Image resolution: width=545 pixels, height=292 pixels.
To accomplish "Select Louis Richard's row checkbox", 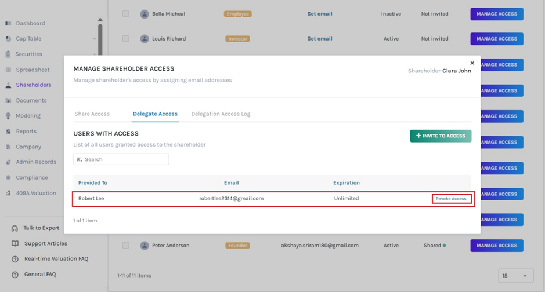I will pyautogui.click(x=125, y=38).
